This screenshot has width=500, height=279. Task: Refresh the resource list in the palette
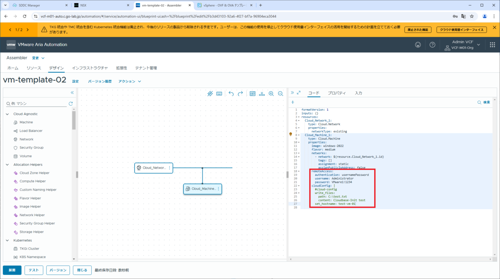point(70,103)
